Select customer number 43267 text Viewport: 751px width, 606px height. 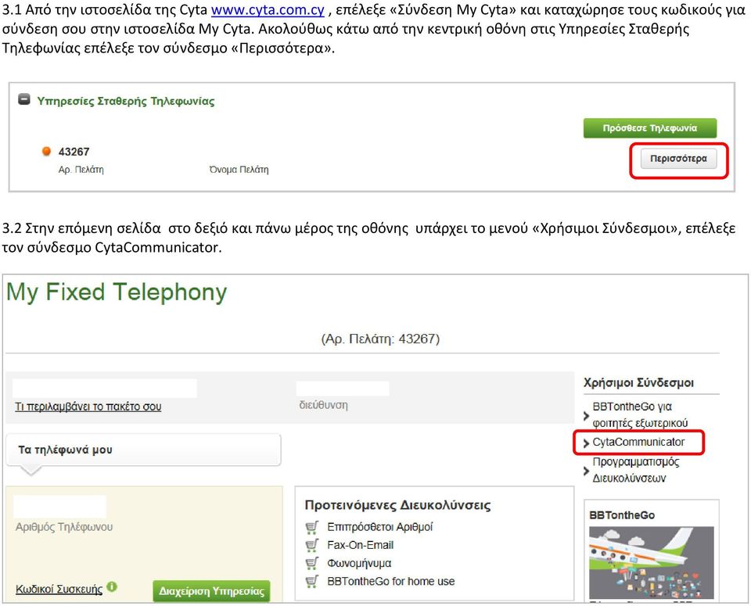(74, 152)
